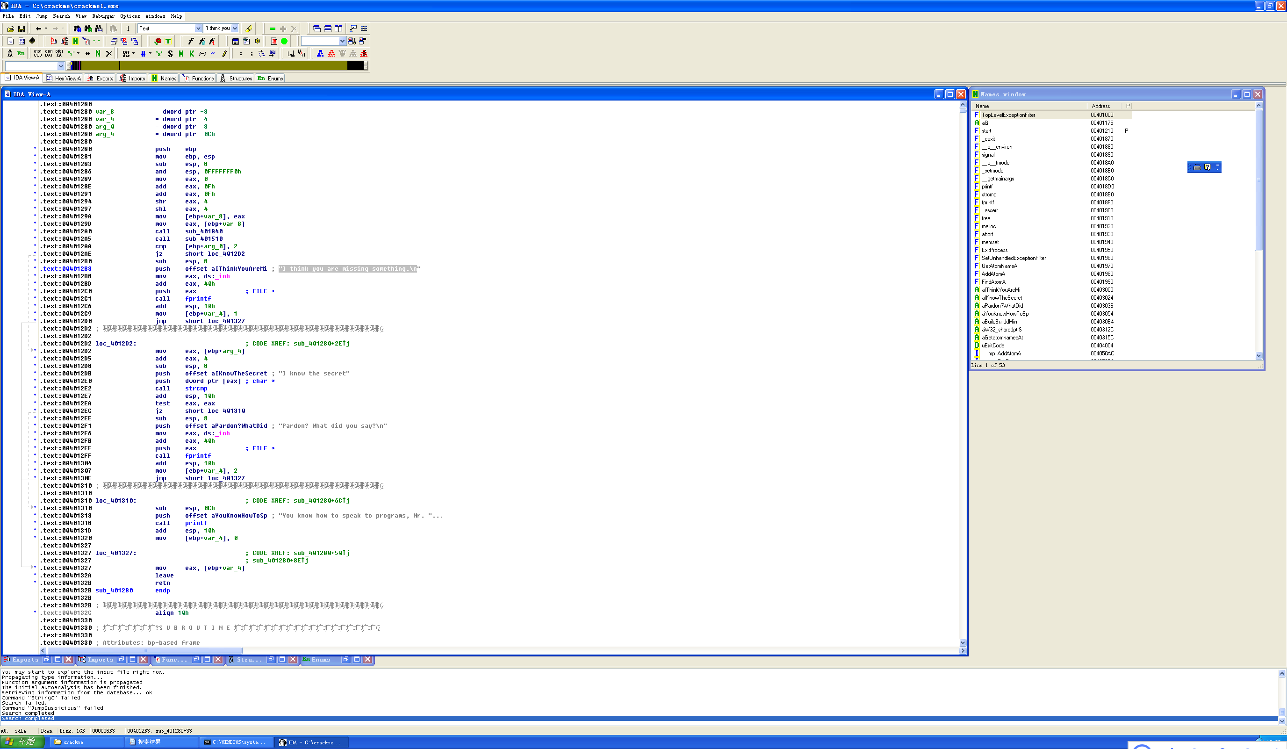1287x749 pixels.
Task: Click the blue flowchart graph icon
Action: point(320,54)
